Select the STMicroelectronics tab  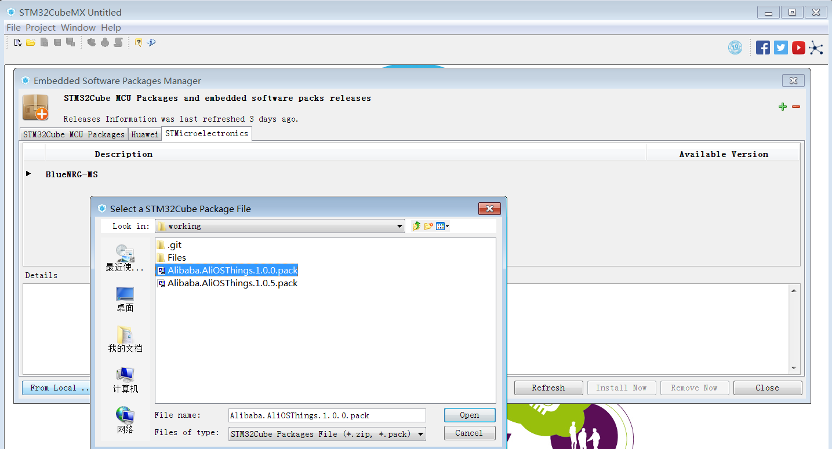pos(206,134)
